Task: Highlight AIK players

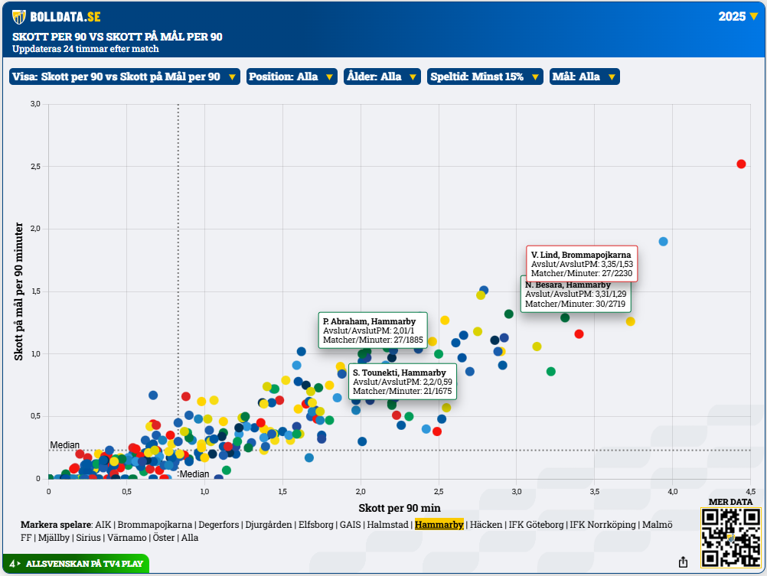Action: point(103,525)
